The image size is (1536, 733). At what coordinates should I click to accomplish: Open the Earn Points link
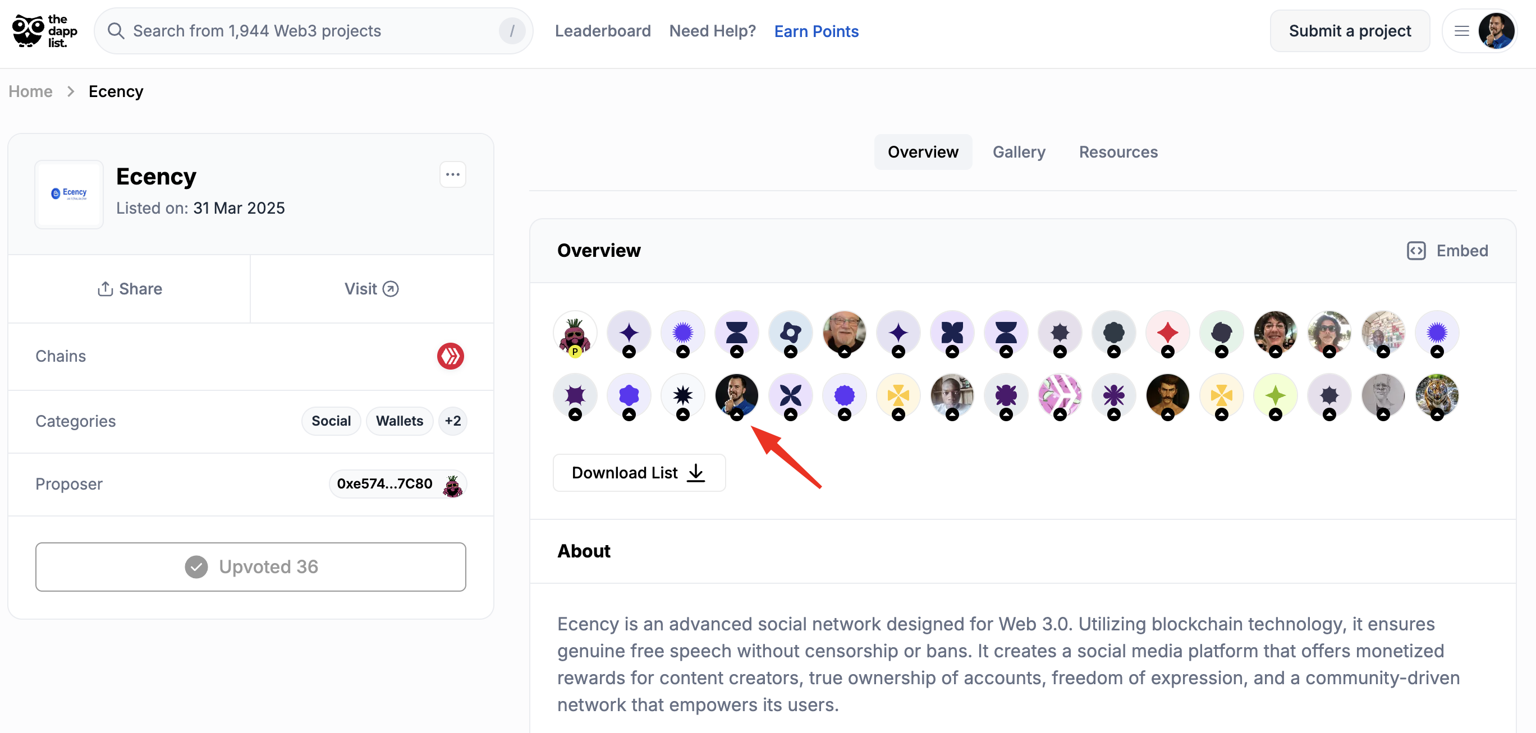click(816, 31)
